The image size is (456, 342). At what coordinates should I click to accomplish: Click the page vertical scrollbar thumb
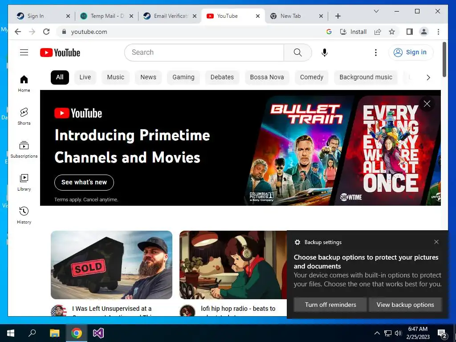tap(444, 60)
